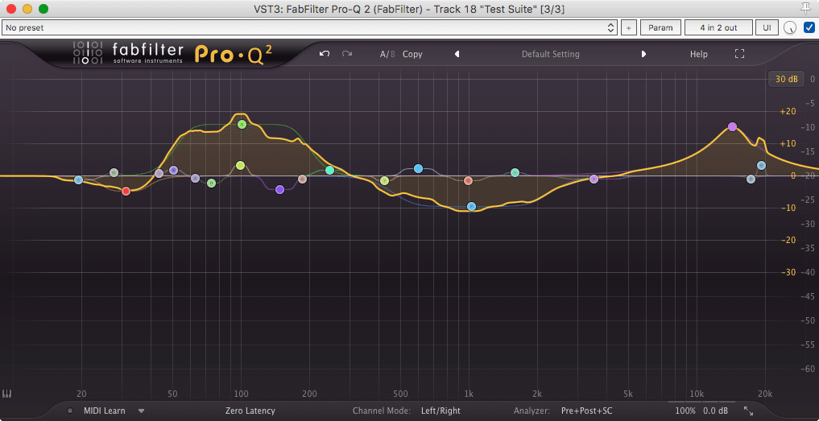Click the plus button beside preset box
819x421 pixels.
(629, 27)
